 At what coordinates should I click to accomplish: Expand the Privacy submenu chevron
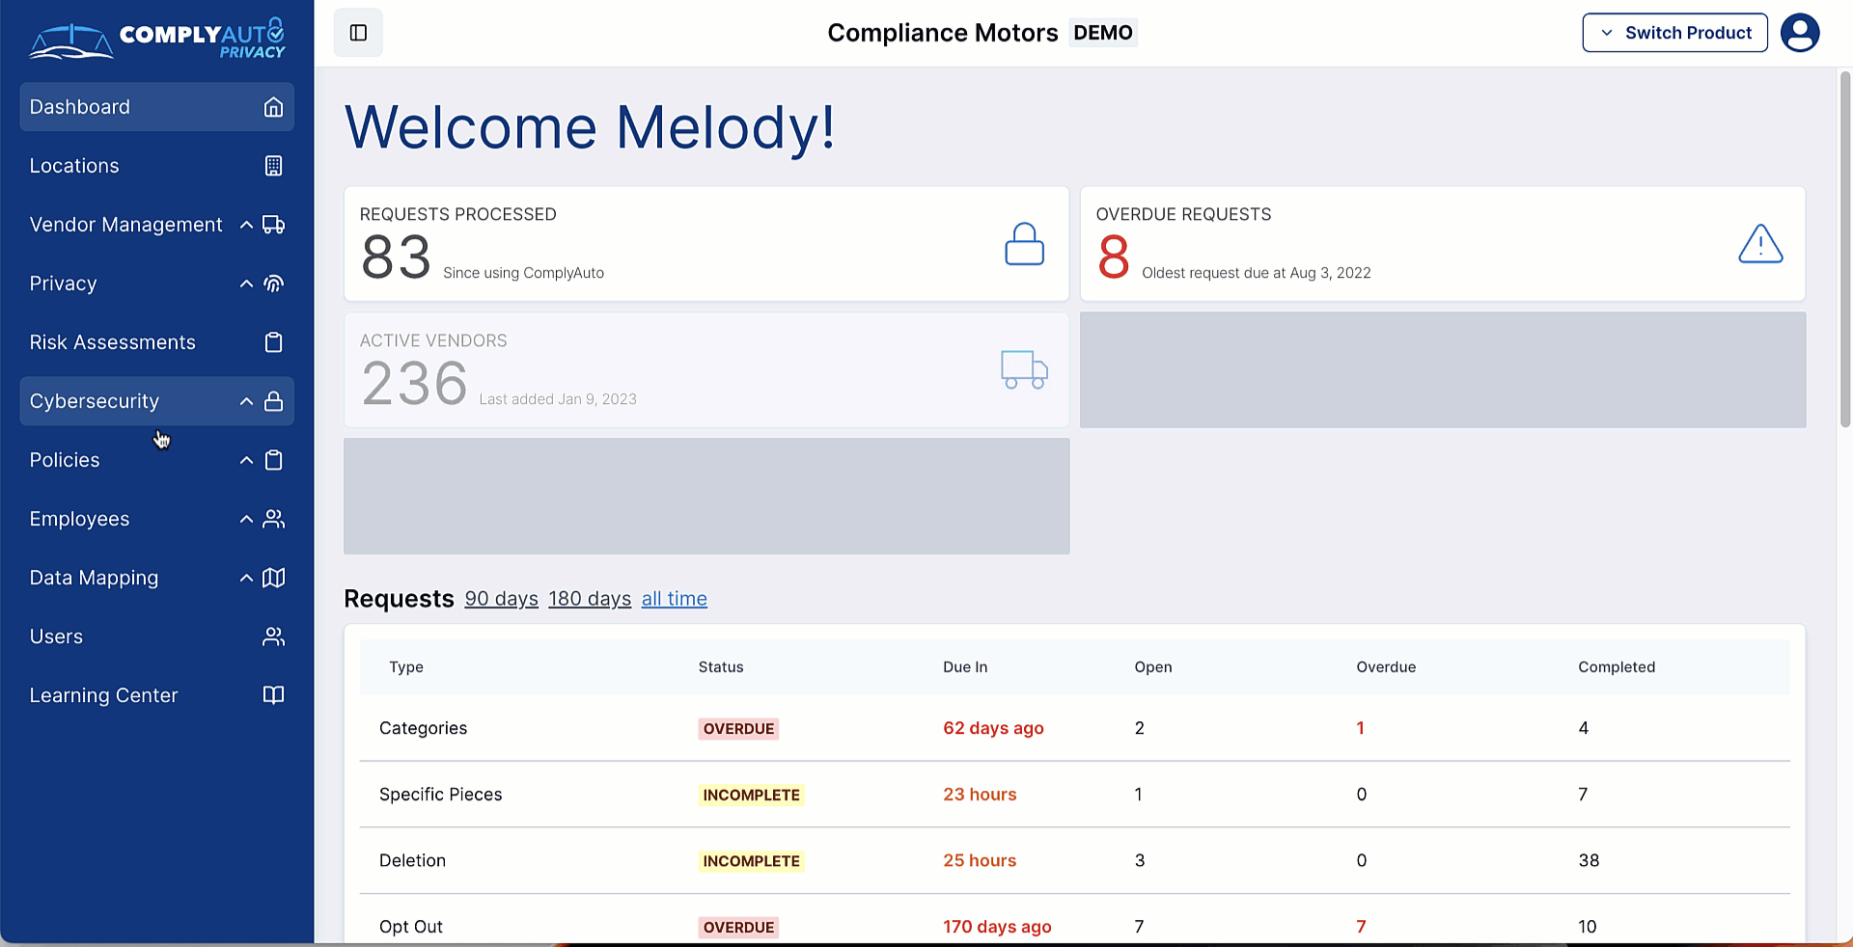(246, 284)
